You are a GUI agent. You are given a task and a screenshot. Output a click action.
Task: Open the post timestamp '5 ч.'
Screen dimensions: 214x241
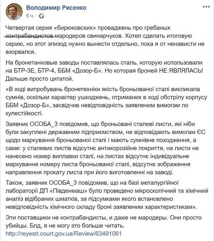pos(31,16)
